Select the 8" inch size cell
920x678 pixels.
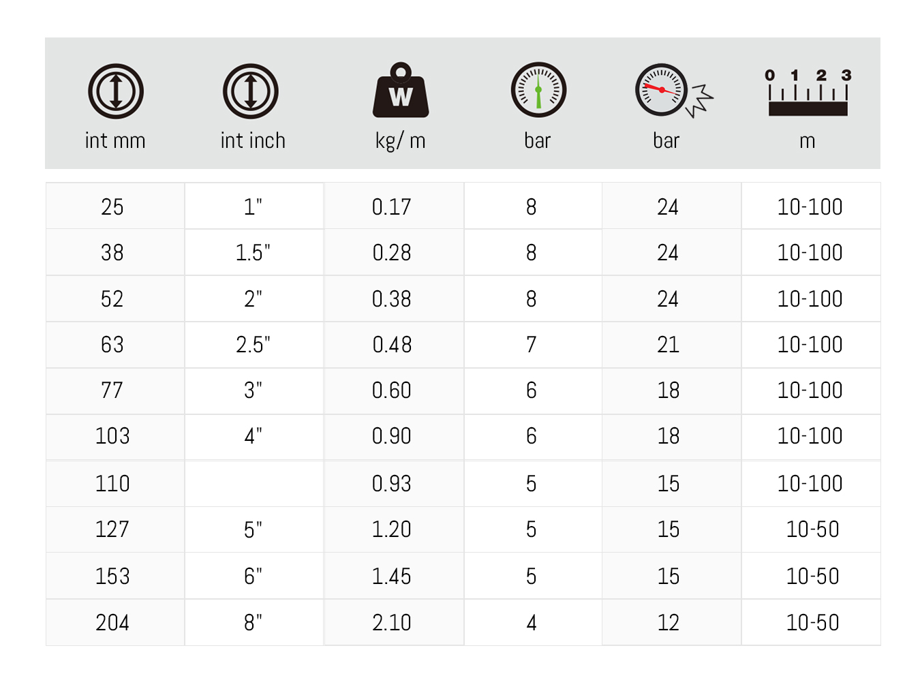click(253, 623)
